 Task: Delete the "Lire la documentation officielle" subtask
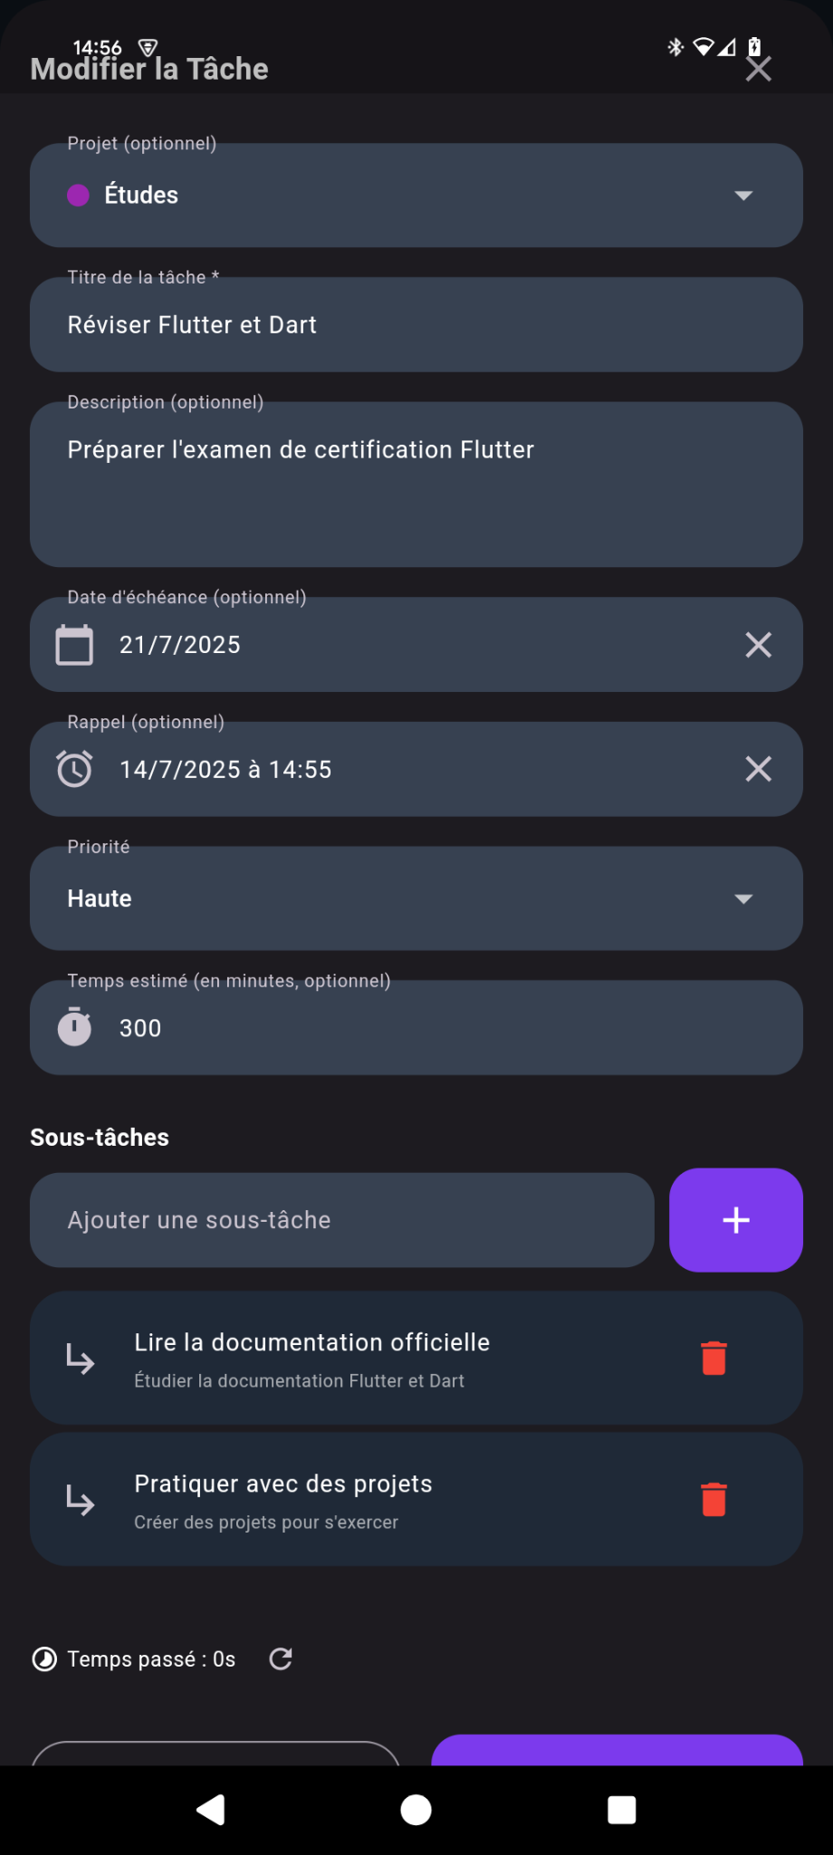click(713, 1358)
